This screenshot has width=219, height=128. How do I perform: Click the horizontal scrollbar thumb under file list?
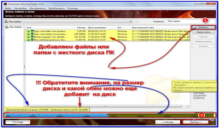(x=105, y=106)
